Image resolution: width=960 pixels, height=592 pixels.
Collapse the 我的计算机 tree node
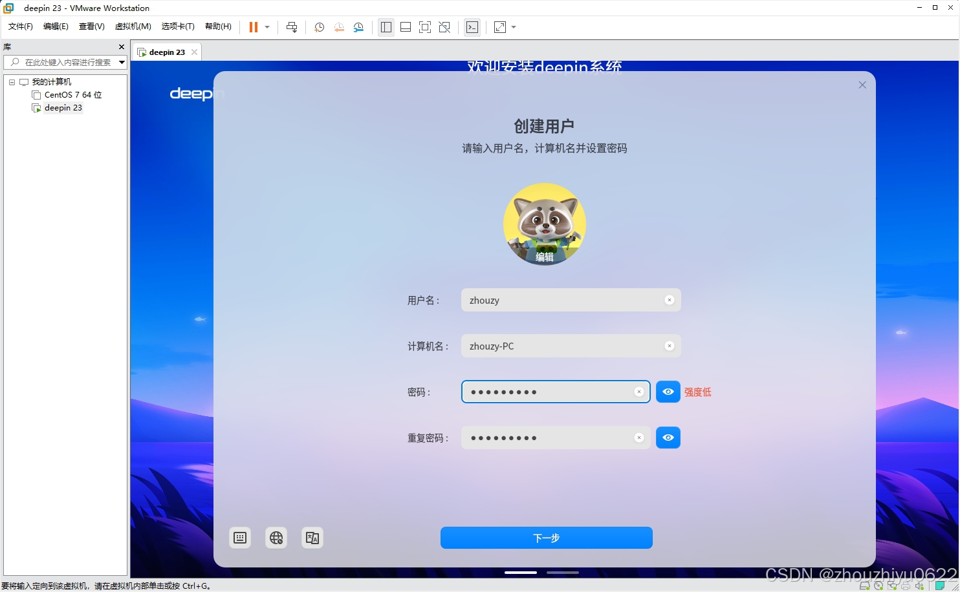(x=12, y=82)
